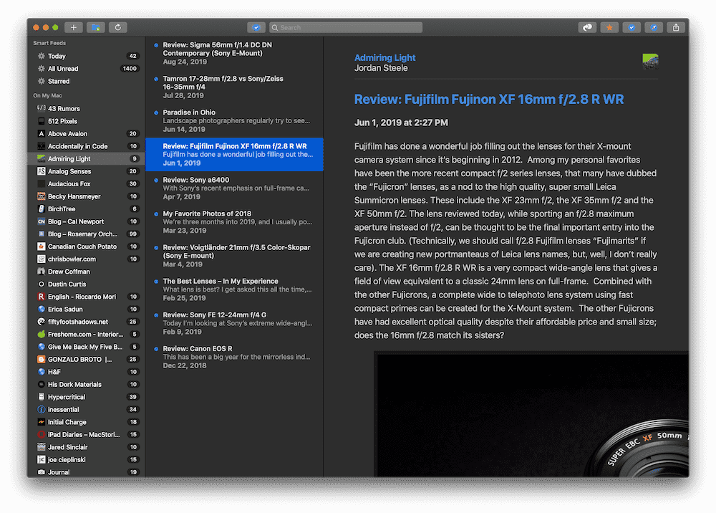The image size is (716, 513).
Task: Open the article in Safari browser
Action: [654, 27]
